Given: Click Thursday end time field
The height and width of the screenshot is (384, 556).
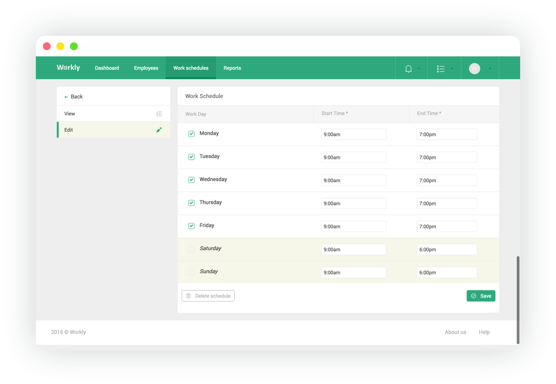Looking at the screenshot, I should tap(447, 203).
